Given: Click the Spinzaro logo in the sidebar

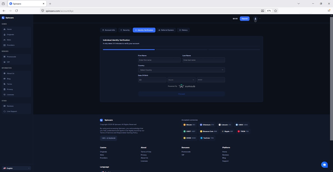Looking at the screenshot, I should click(x=8, y=18).
